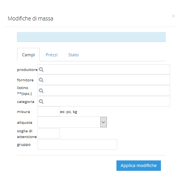Close the Modifiche di massa dialog
This screenshot has height=182, width=176.
pos(173,16)
